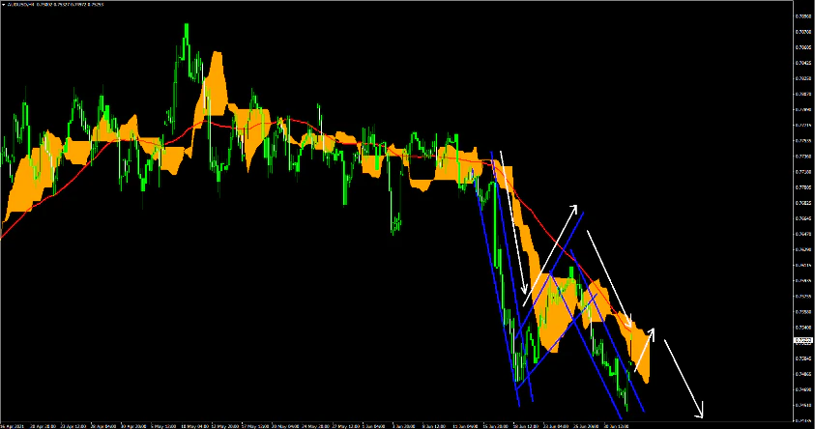815x429 pixels.
Task: Select the first white downward arrow from the top
Action: point(512,222)
